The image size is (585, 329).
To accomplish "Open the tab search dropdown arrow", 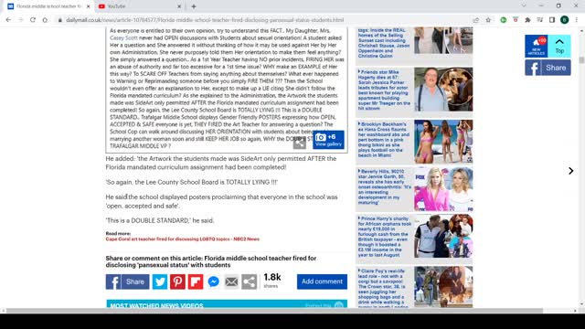I will 524,6.
